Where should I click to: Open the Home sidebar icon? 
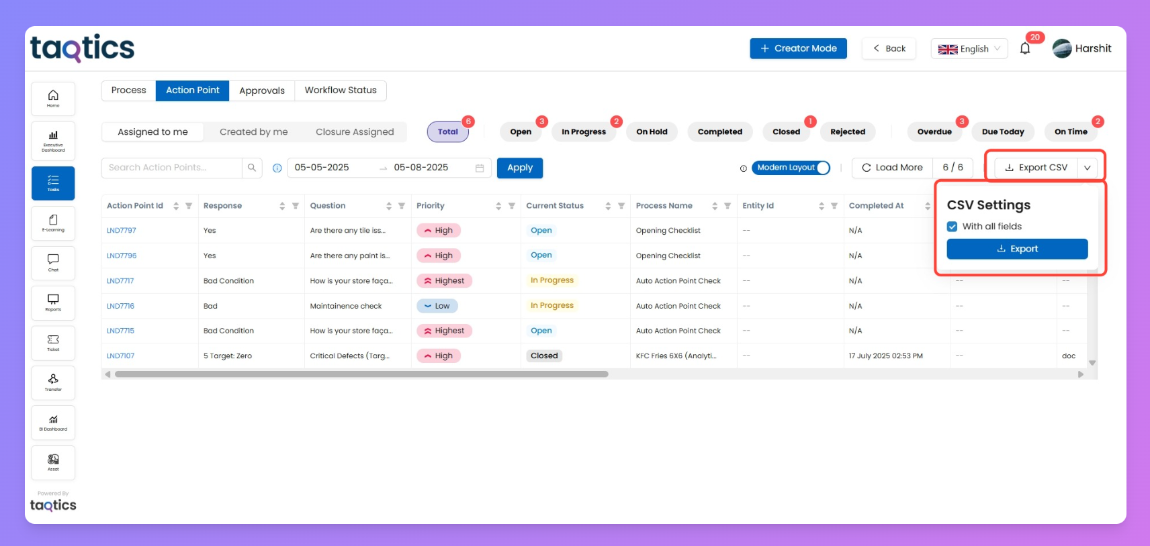pyautogui.click(x=53, y=99)
